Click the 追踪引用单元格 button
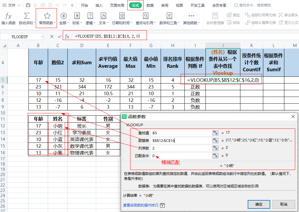The image size is (299, 212). coord(261,15)
